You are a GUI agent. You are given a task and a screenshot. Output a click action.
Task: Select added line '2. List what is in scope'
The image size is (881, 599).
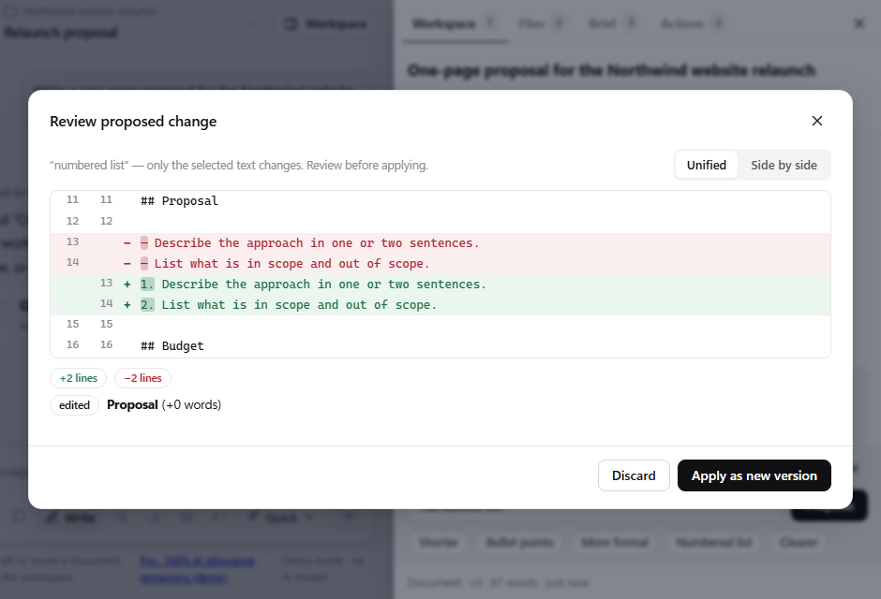click(440, 304)
